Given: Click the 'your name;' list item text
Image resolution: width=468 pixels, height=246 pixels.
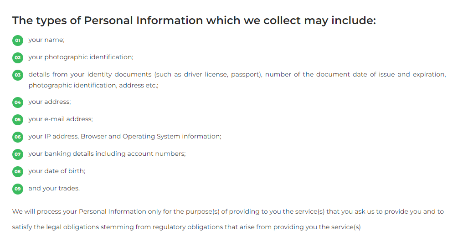Looking at the screenshot, I should [46, 40].
